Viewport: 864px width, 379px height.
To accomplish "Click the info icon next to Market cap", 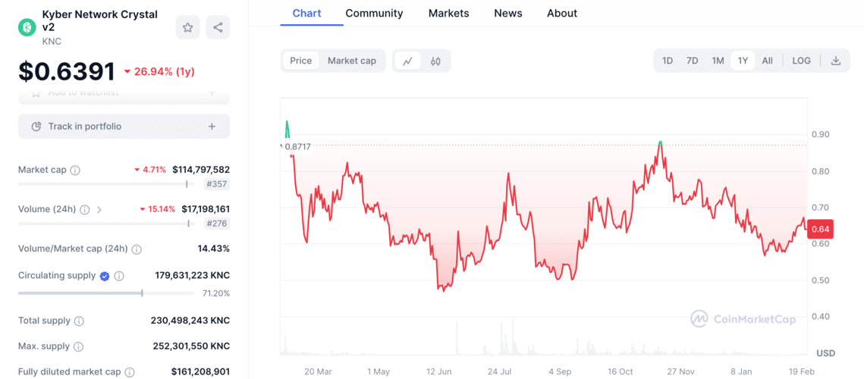I will 75,171.
